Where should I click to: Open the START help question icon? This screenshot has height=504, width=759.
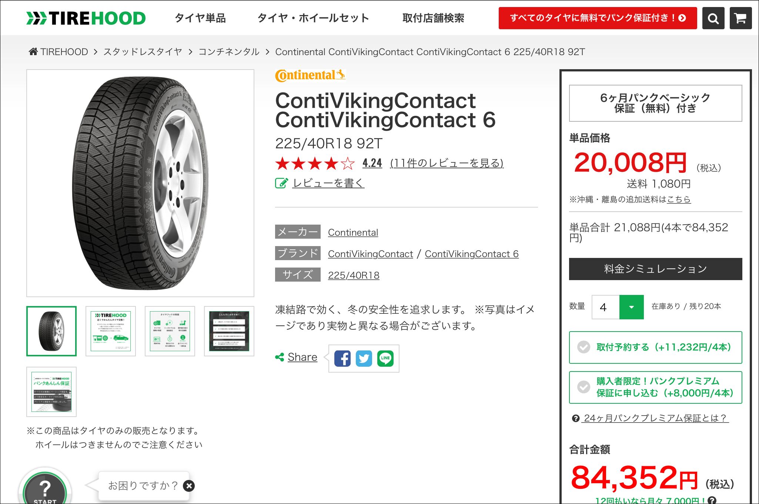click(x=45, y=489)
